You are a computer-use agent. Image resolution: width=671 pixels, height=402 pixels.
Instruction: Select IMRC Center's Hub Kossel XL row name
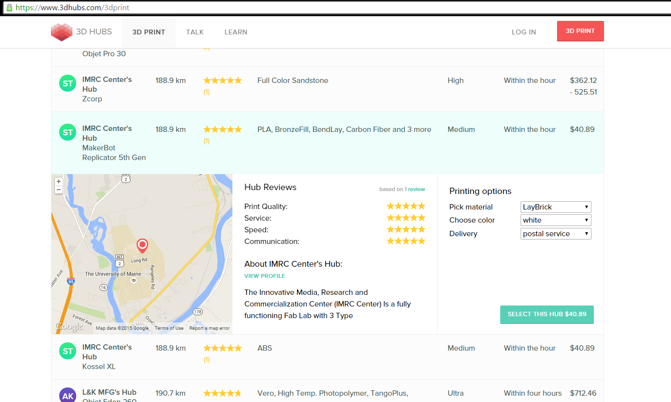click(107, 352)
